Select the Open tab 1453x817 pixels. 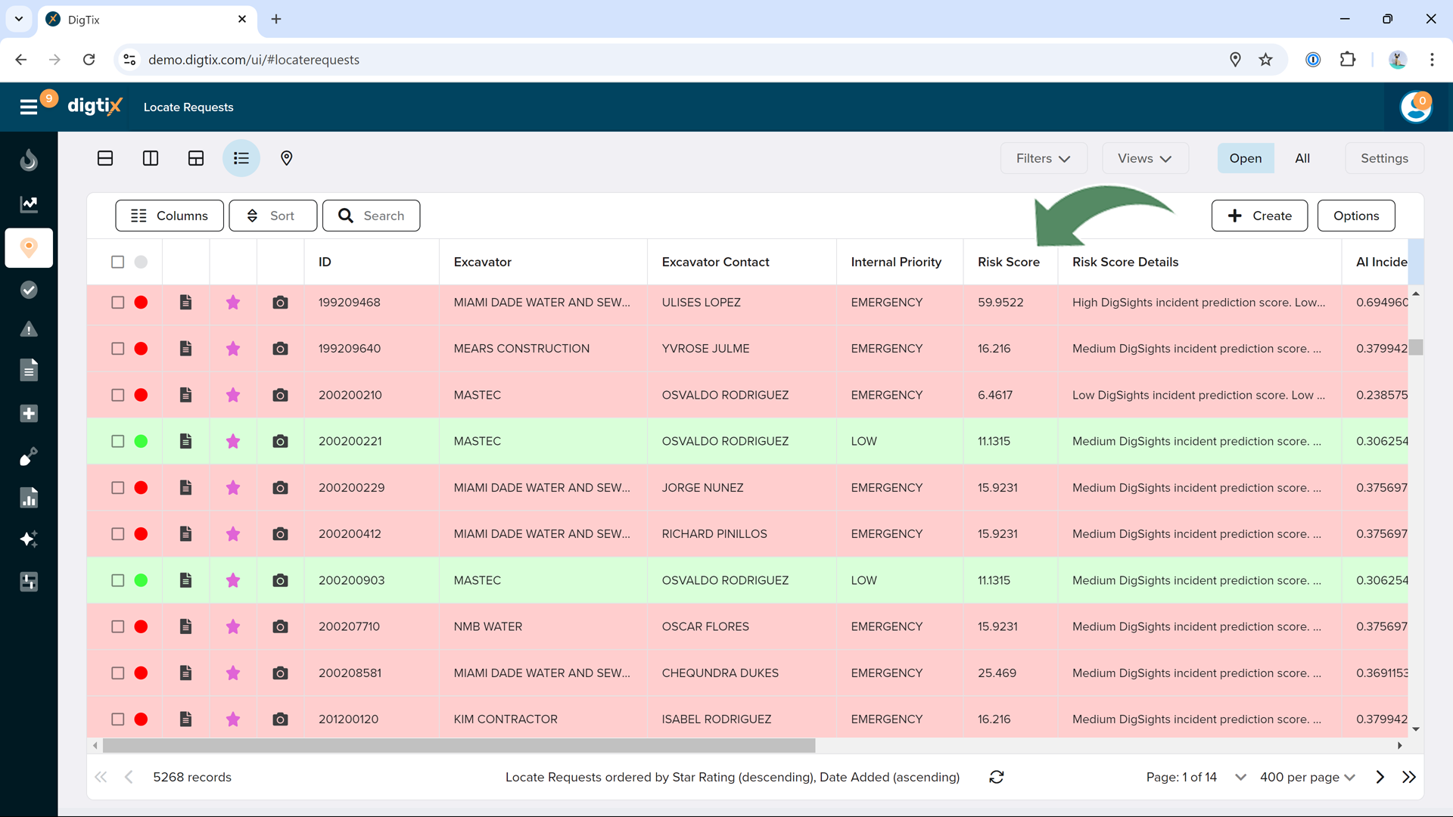coord(1245,158)
